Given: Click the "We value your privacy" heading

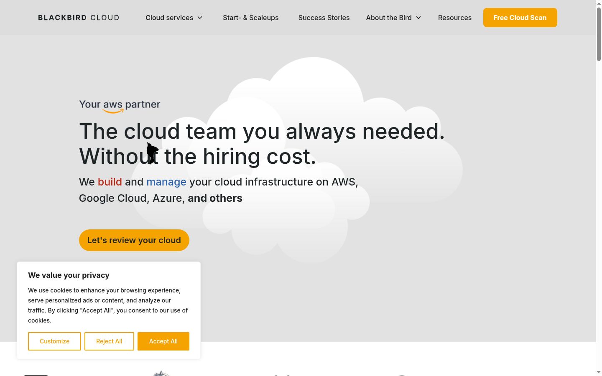Looking at the screenshot, I should coord(69,275).
